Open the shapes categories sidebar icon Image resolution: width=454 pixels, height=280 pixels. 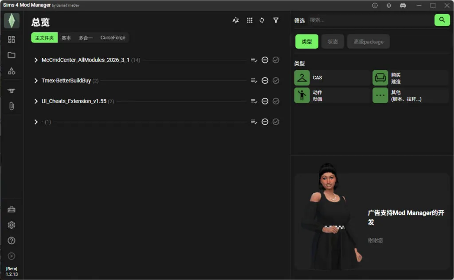12,71
